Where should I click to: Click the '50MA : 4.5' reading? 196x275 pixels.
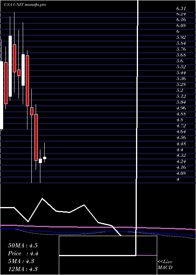23,246
